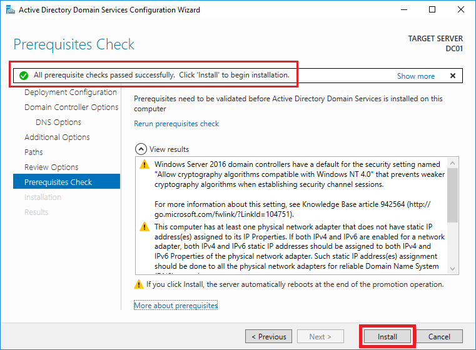This screenshot has height=350, width=476.
Task: Click the warning icon about static IP
Action: [x=144, y=227]
